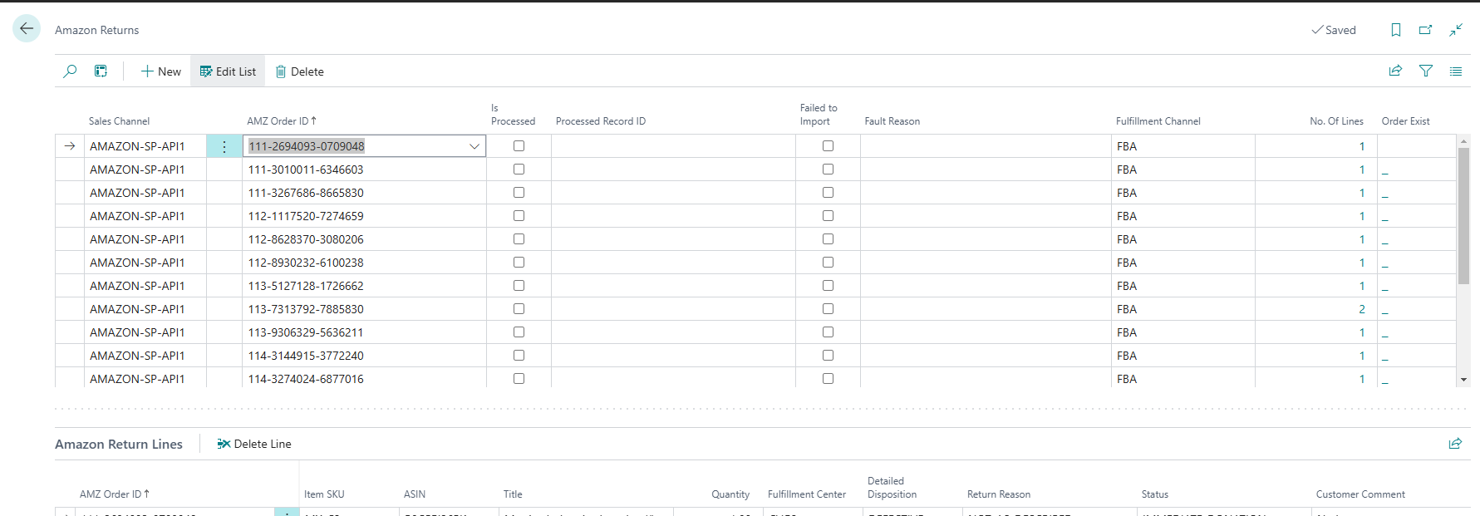Viewport: 1480px width, 516px height.
Task: Click the Share icon in top toolbar
Action: tap(1396, 71)
